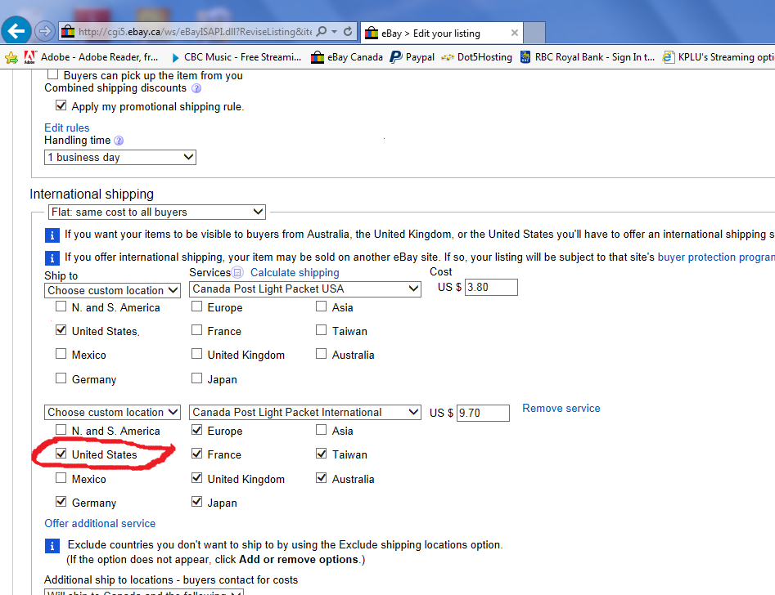Click the cost field showing 9.70
The height and width of the screenshot is (595, 775).
tap(483, 413)
